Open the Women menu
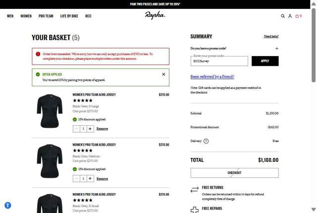This screenshot has height=213, width=317. tap(26, 16)
